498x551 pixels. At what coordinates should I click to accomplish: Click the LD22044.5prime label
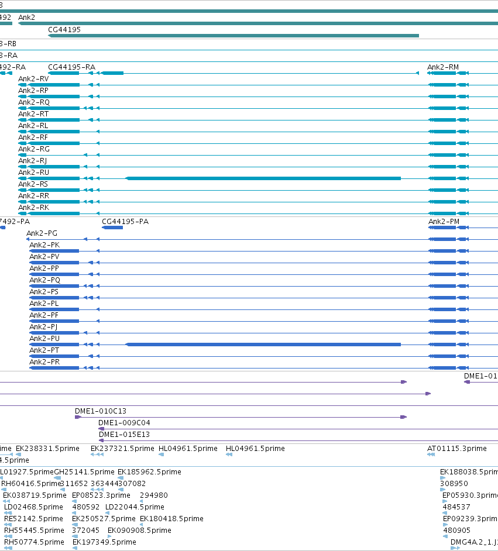[x=135, y=507]
